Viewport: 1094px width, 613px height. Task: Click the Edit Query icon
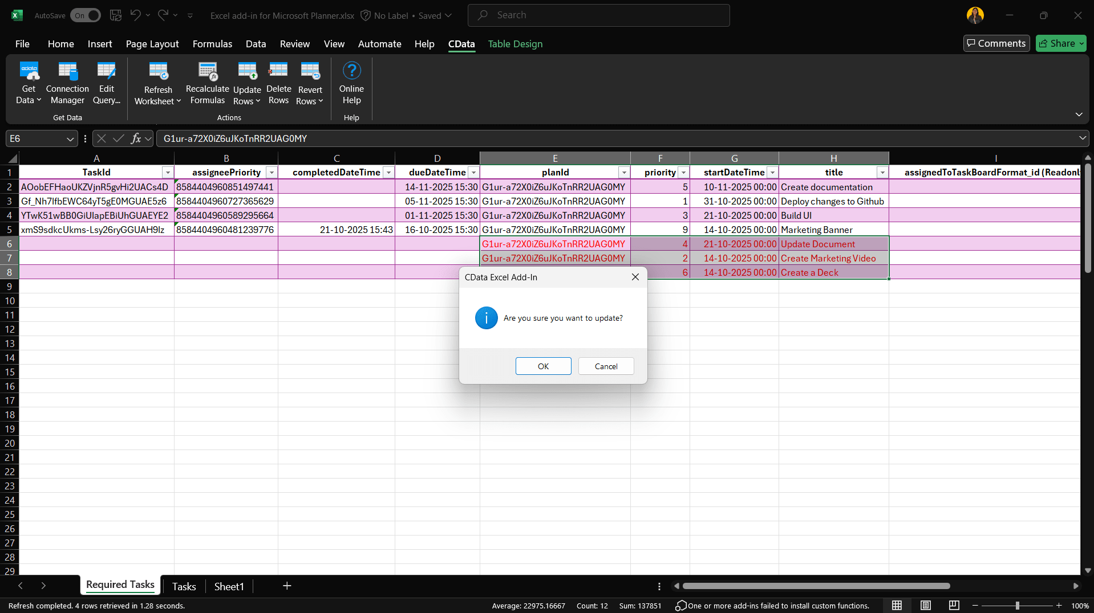106,72
